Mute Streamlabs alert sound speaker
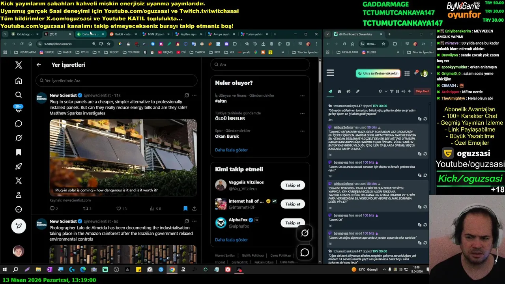Screen dimensions: 505x284 (x=403, y=92)
